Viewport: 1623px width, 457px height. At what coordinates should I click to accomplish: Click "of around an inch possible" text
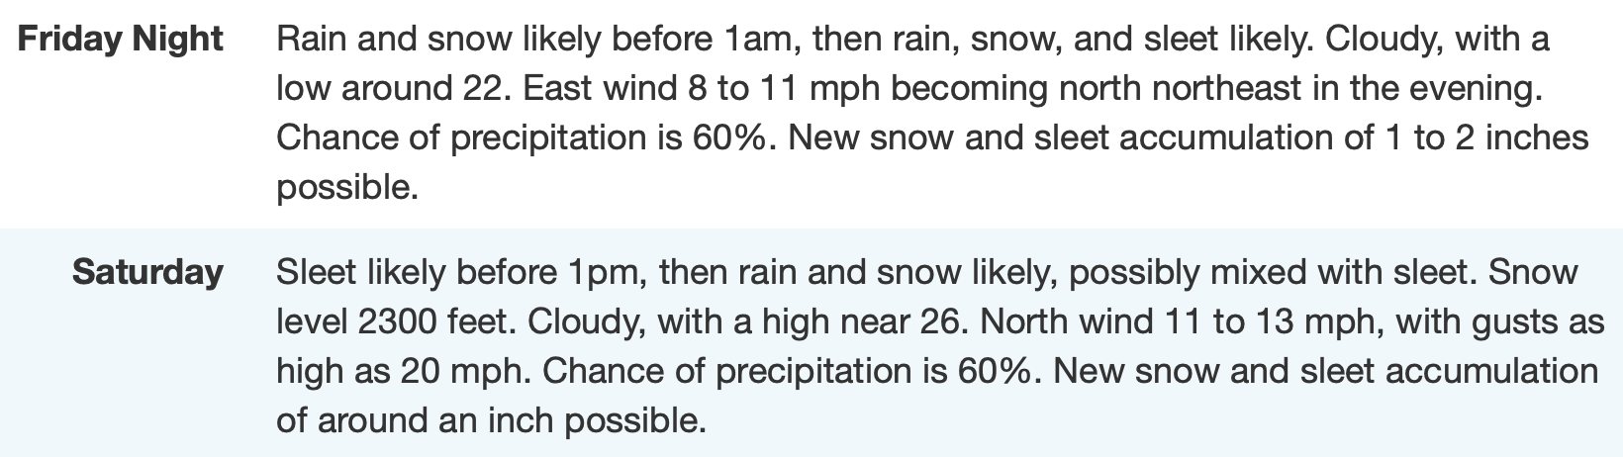click(490, 419)
